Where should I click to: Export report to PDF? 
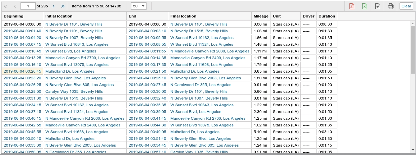click(x=352, y=6)
